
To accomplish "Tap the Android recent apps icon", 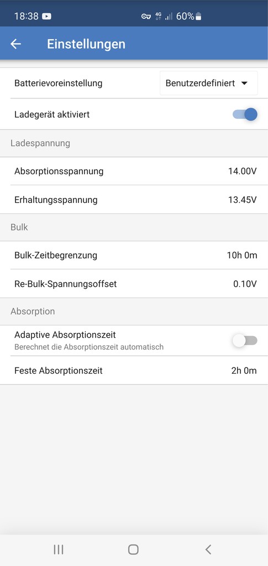I will click(59, 549).
